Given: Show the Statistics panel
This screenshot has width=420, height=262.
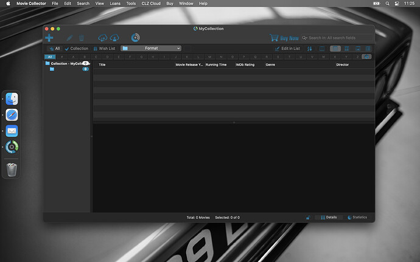Looking at the screenshot, I should 357,217.
